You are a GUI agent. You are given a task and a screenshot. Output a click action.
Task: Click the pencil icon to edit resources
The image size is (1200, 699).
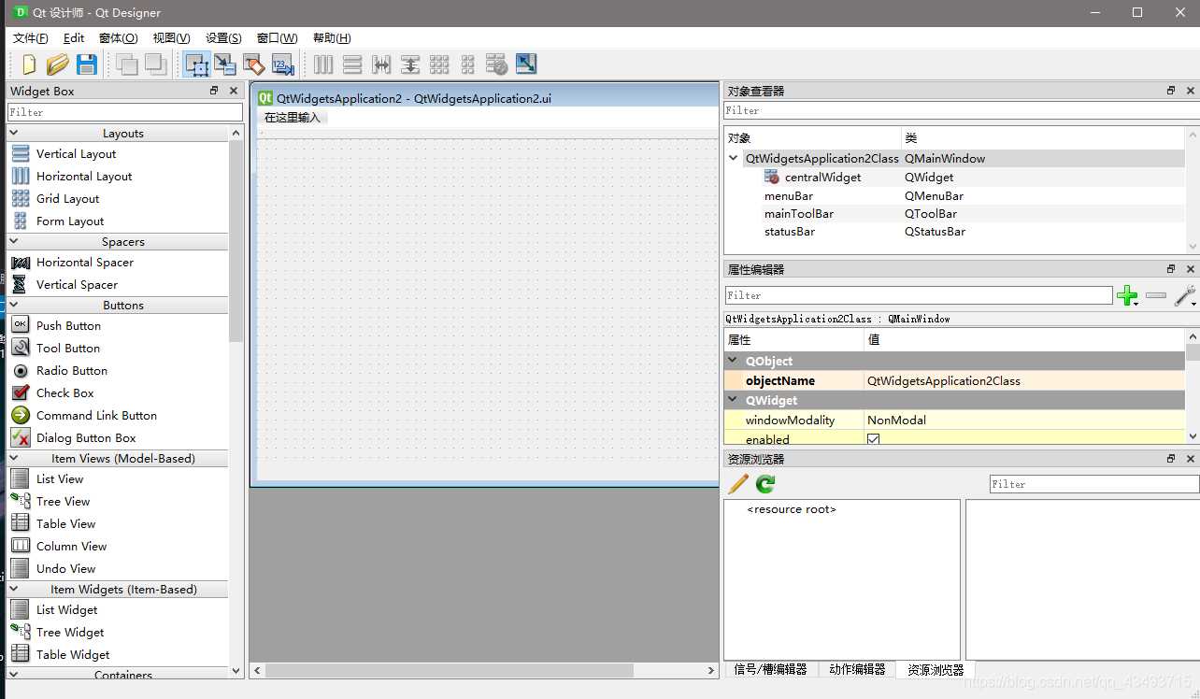click(738, 484)
